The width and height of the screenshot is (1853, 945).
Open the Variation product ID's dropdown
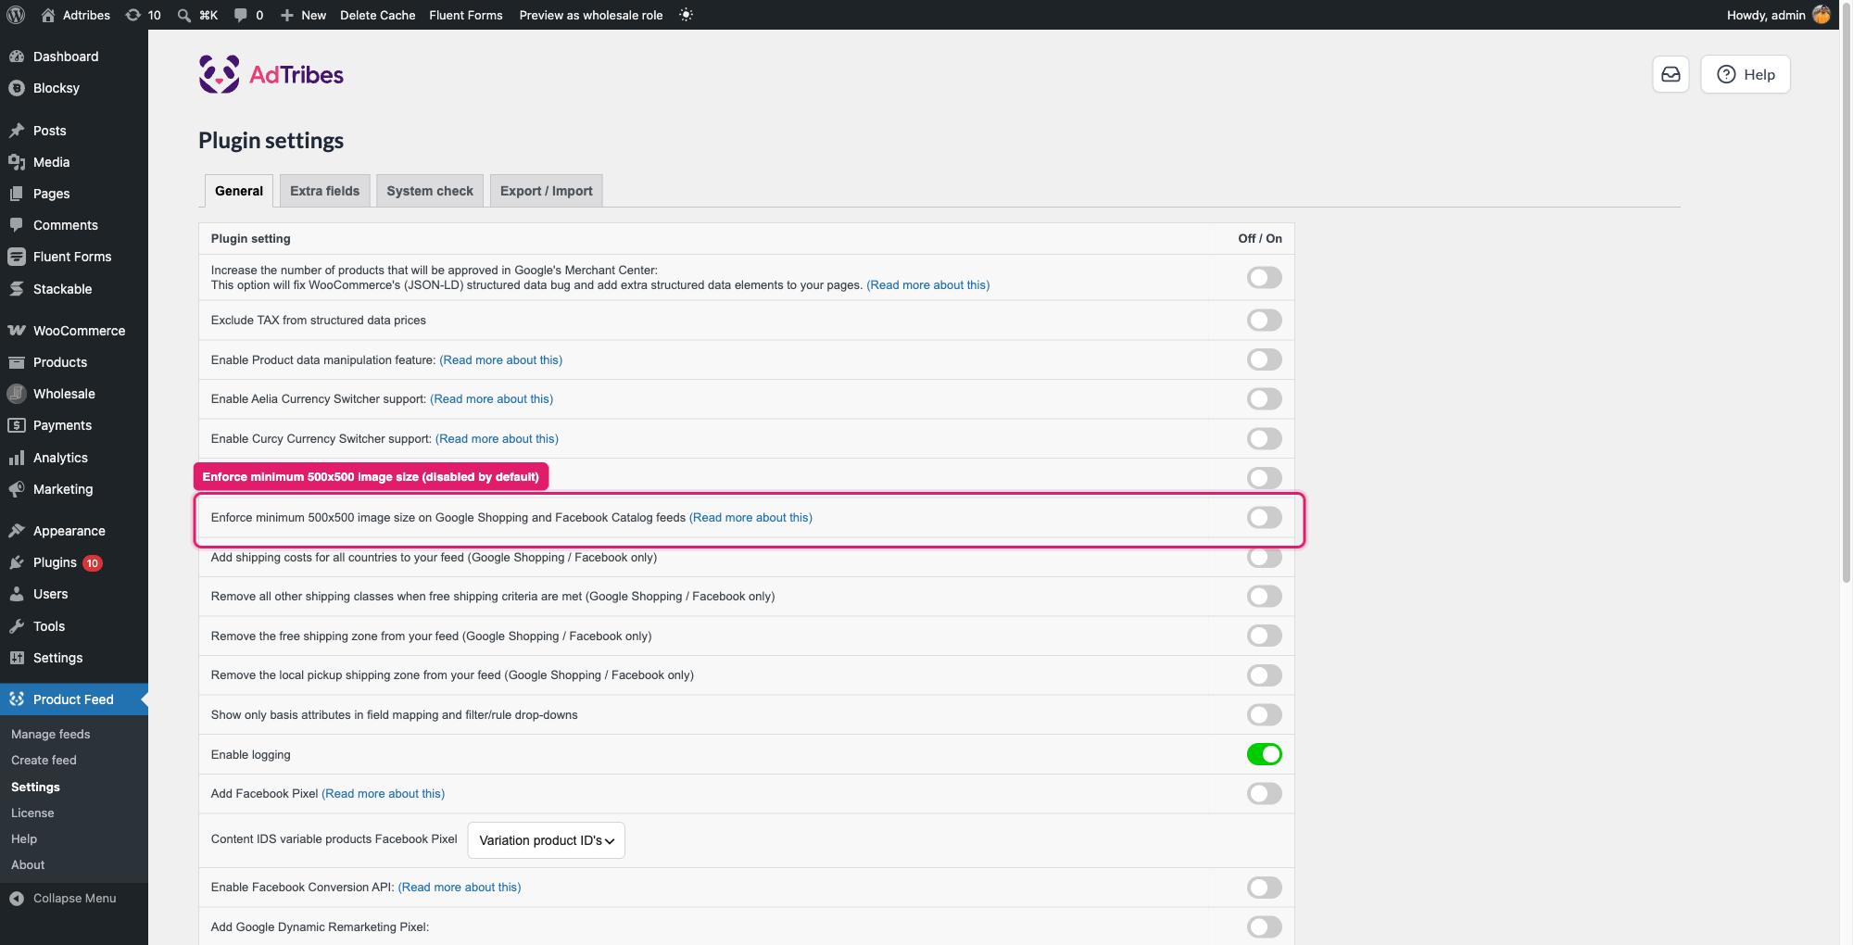(x=547, y=840)
